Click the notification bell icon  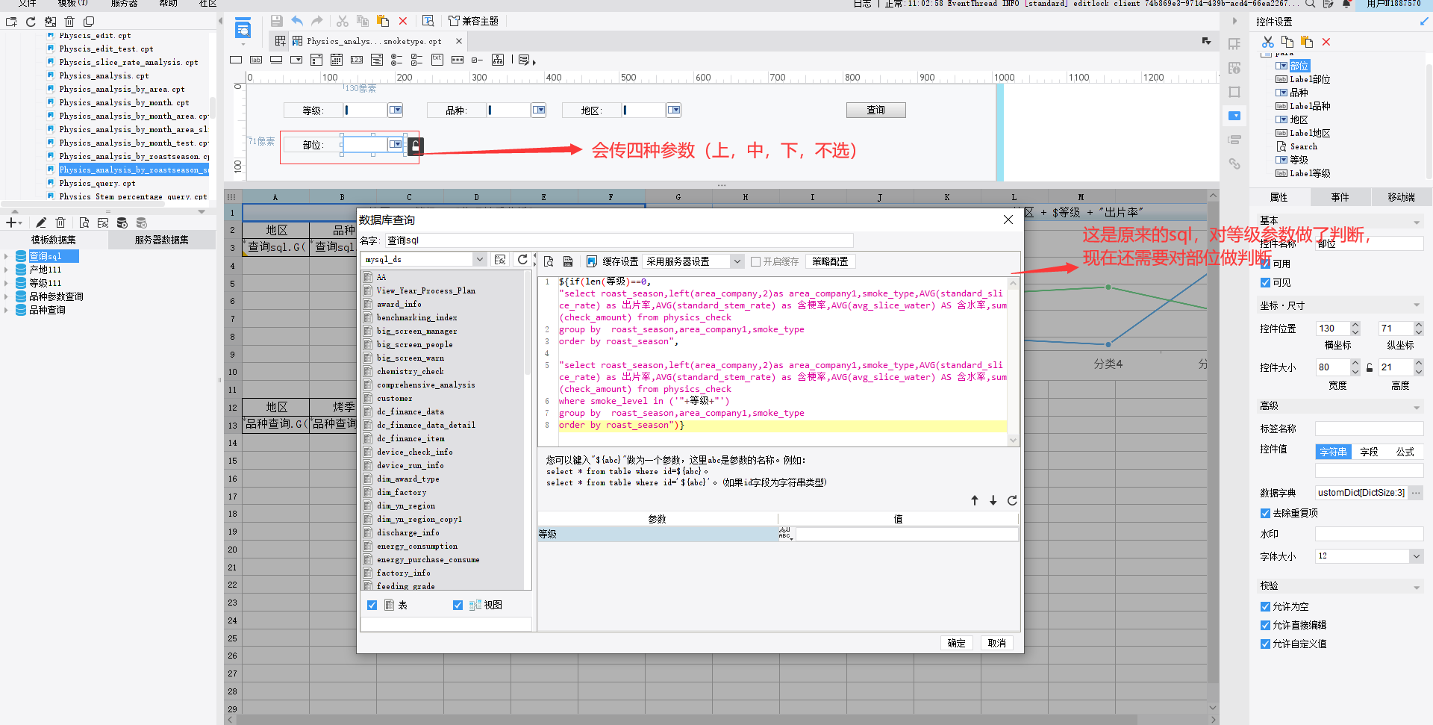coord(1346,4)
